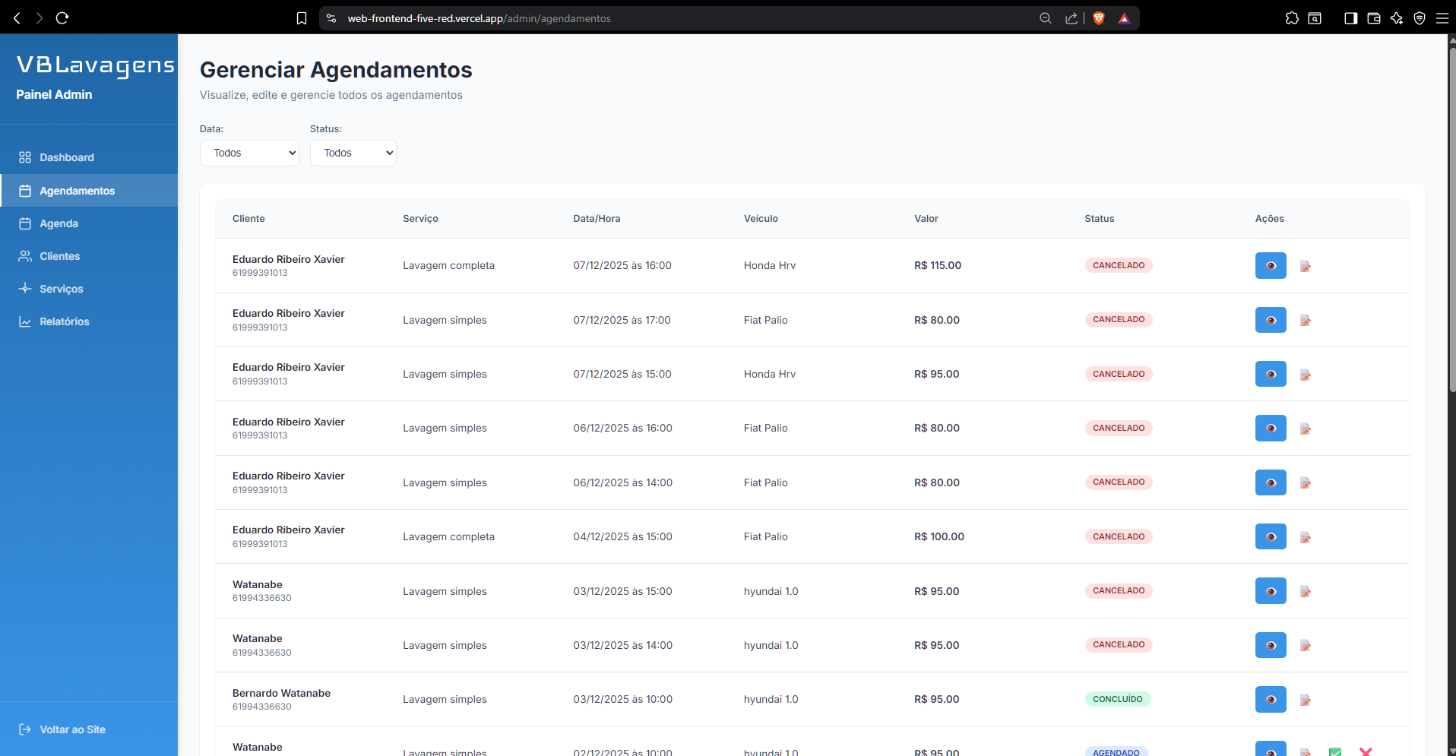Open the Brave Wallet icon
Image resolution: width=1456 pixels, height=756 pixels.
coord(1373,18)
